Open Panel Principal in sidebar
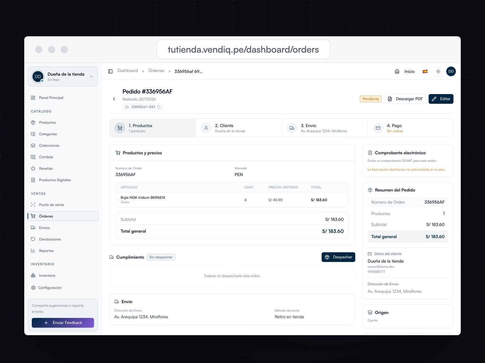This screenshot has height=363, width=485. [x=63, y=98]
